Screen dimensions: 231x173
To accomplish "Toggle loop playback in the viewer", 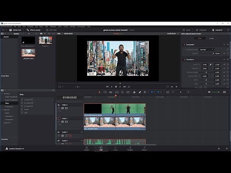I will [129, 86].
